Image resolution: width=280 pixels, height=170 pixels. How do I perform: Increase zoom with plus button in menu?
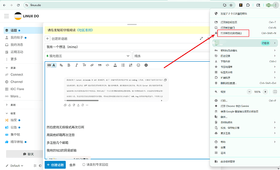tap(265, 92)
